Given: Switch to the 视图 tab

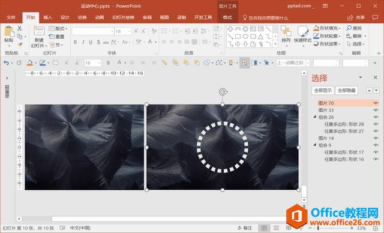Looking at the screenshot, I should [164, 17].
